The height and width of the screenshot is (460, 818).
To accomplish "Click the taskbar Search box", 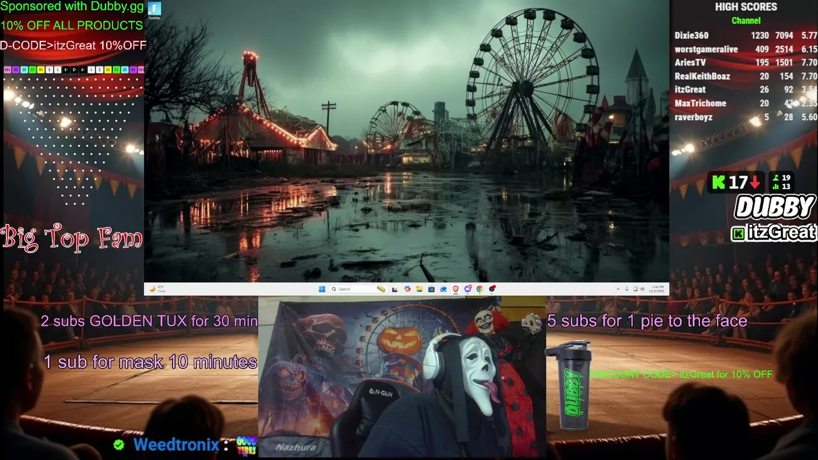I will click(x=359, y=289).
